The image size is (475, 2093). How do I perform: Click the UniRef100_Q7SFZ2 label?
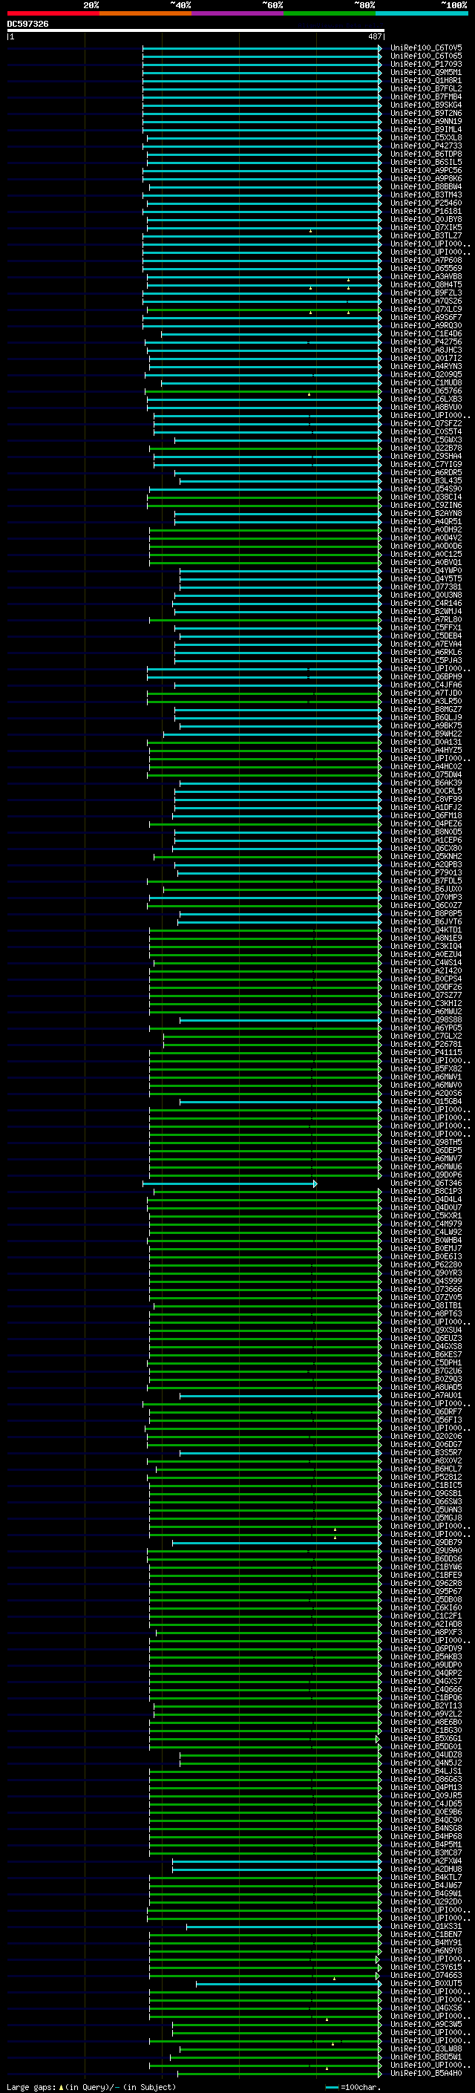(426, 423)
